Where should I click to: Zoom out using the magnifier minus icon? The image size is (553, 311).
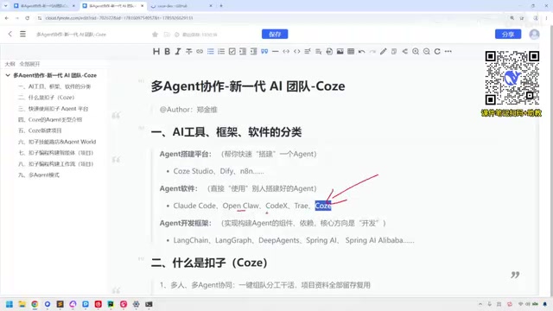coord(426,52)
